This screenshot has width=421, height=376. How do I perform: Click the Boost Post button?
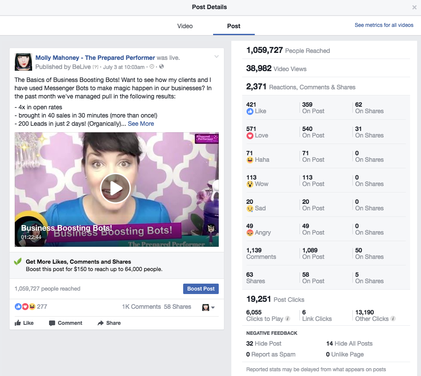[x=201, y=289]
